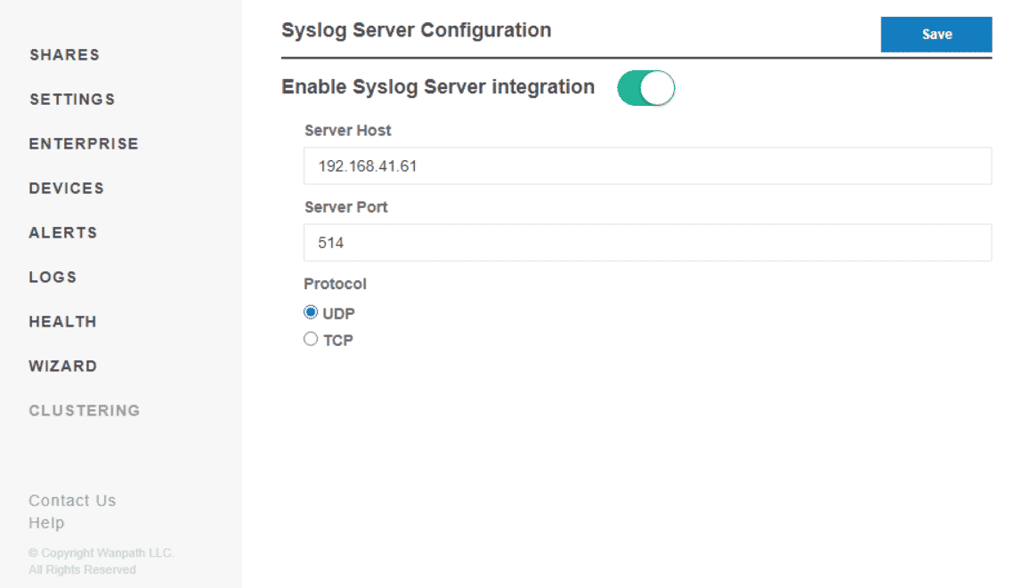Choose the TCP protocol radio button
This screenshot has width=1022, height=588.
click(x=311, y=339)
